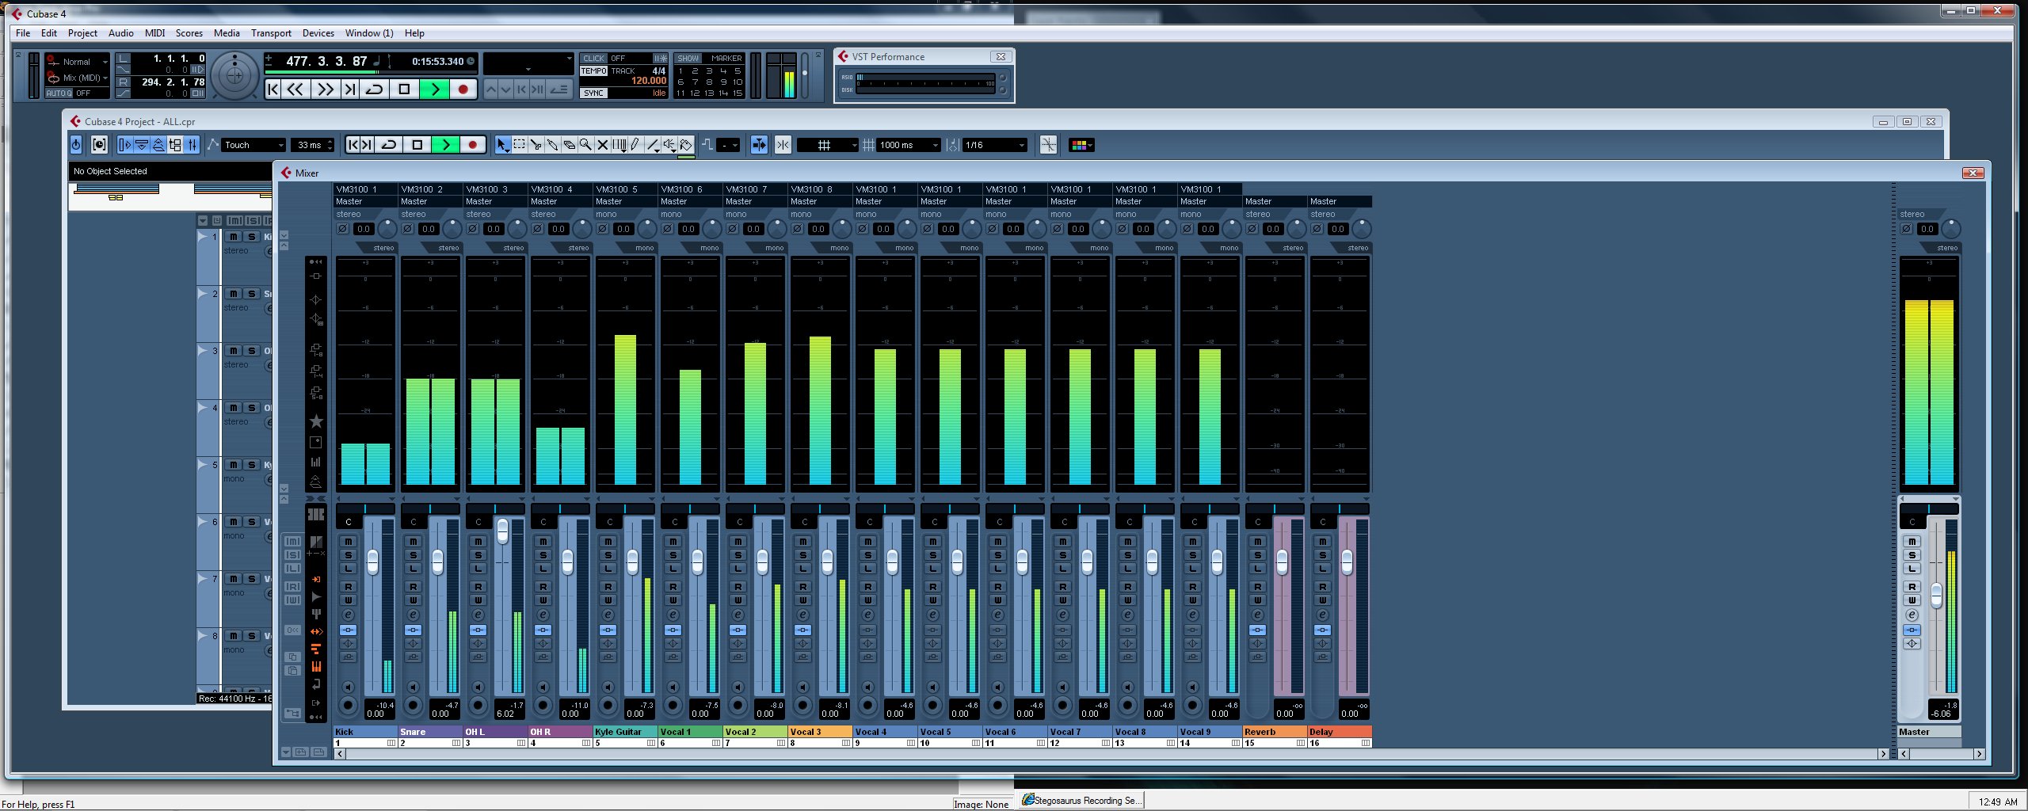Select the Draw pencil tool
Image resolution: width=2028 pixels, height=811 pixels.
coord(636,145)
